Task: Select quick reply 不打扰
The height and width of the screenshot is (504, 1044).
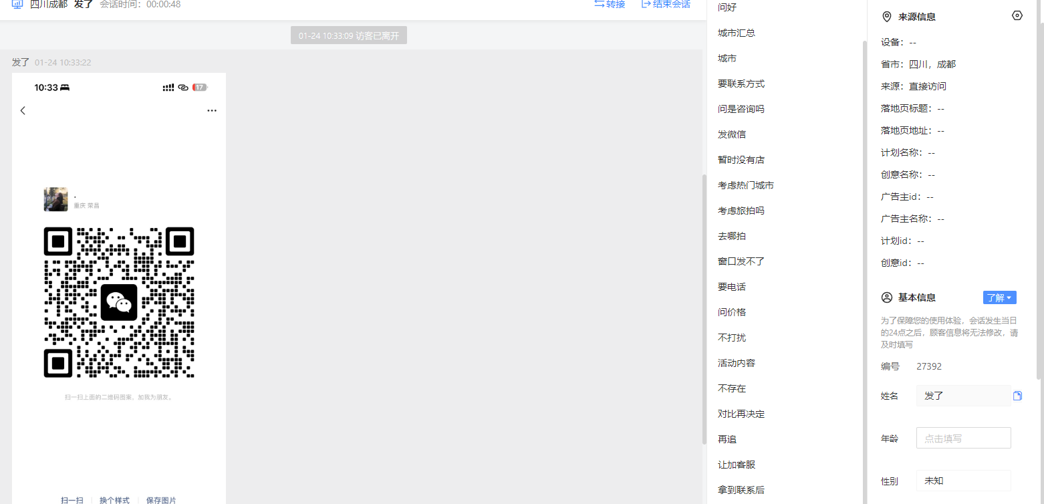Action: [732, 338]
